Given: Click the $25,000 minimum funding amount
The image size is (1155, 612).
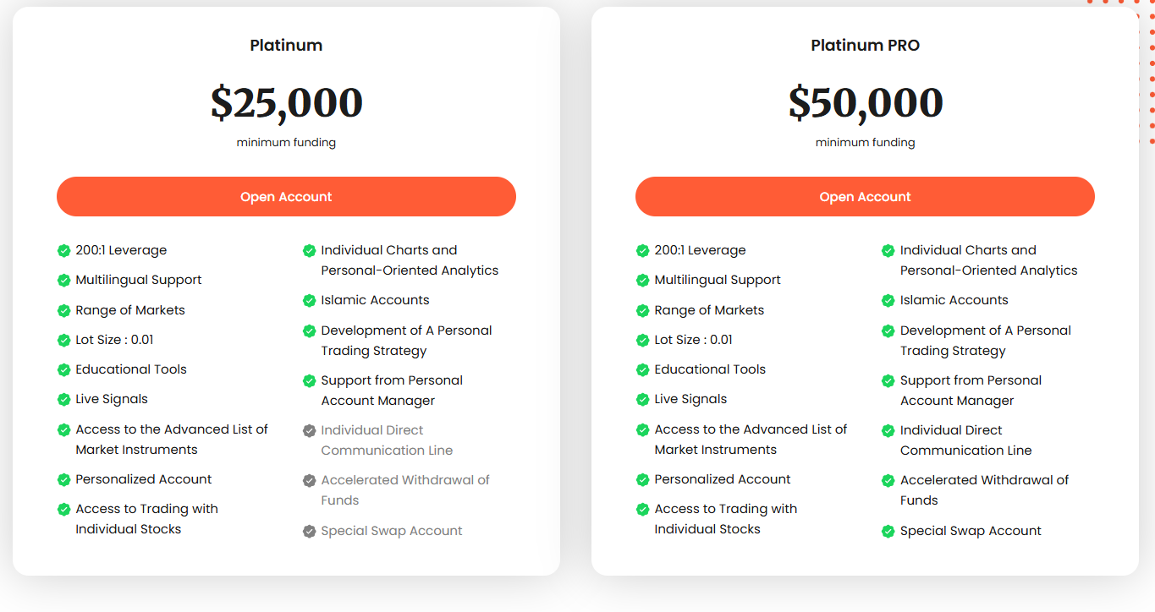Looking at the screenshot, I should pos(286,103).
